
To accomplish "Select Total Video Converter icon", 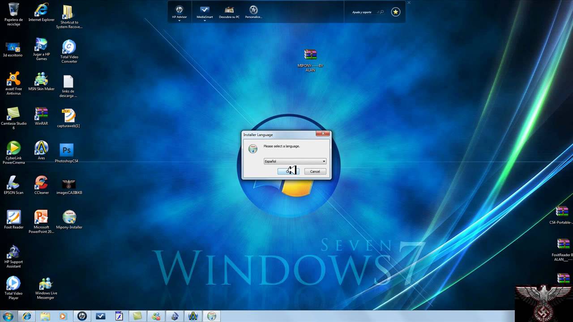I will [69, 51].
